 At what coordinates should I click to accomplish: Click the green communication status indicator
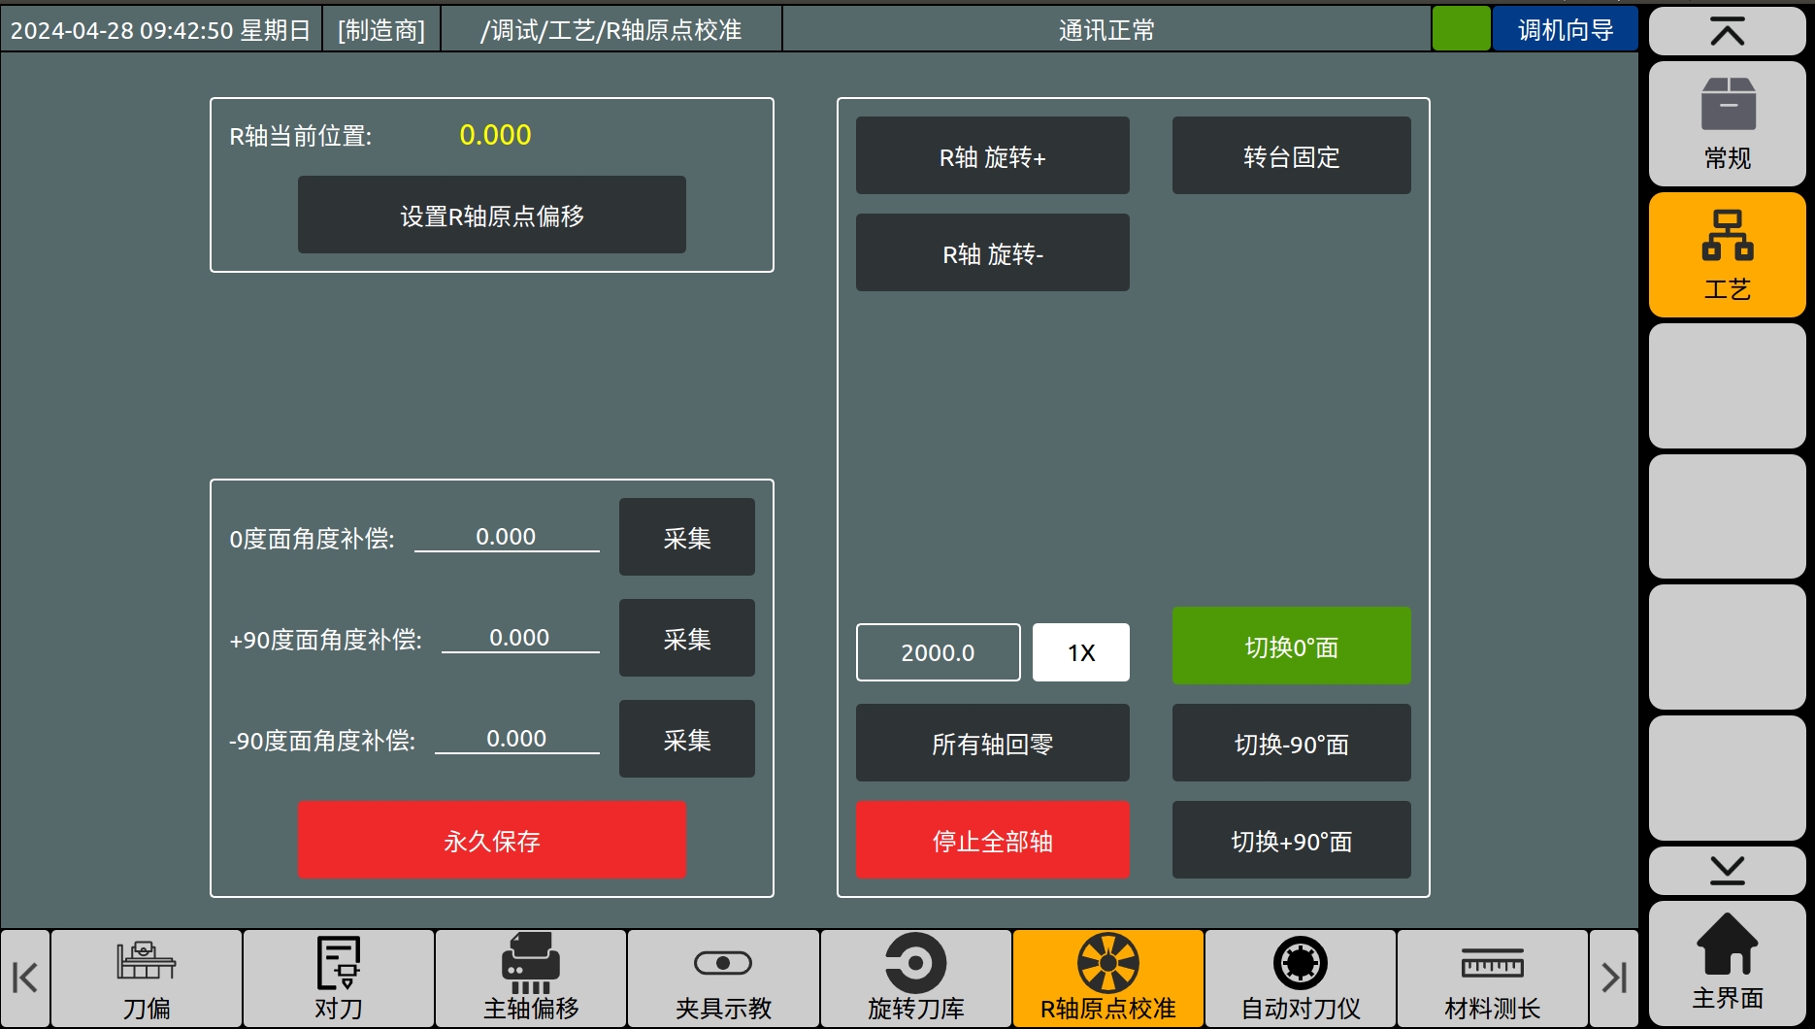[x=1461, y=29]
